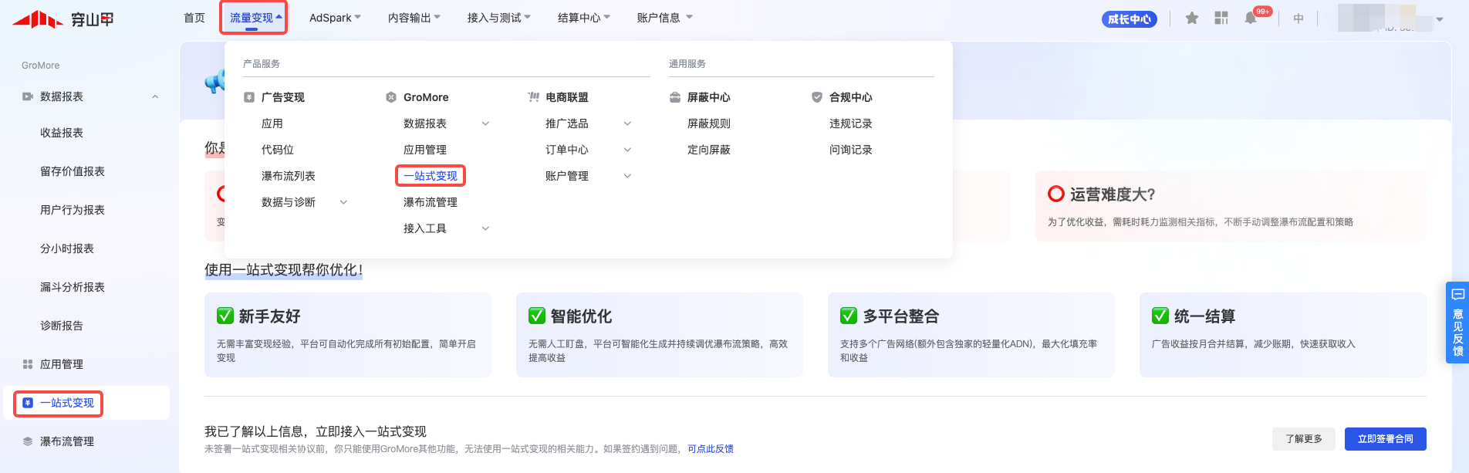Go to the 首页 tab
The image size is (1469, 473).
194,18
